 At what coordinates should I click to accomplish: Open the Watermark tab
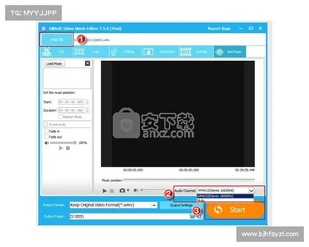pyautogui.click(x=160, y=52)
